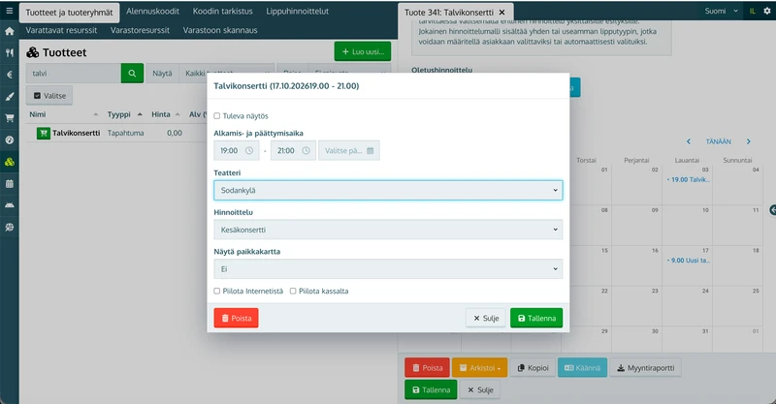This screenshot has width=776, height=404.
Task: Click the Sulje button below calendar
Action: (x=480, y=389)
